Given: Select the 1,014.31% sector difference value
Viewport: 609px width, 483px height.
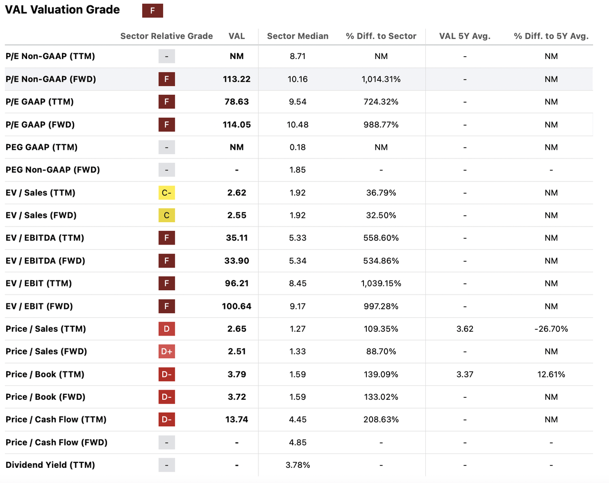Looking at the screenshot, I should coord(381,79).
